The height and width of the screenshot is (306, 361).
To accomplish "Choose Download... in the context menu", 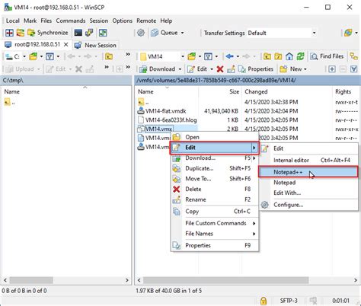I will (x=215, y=158).
